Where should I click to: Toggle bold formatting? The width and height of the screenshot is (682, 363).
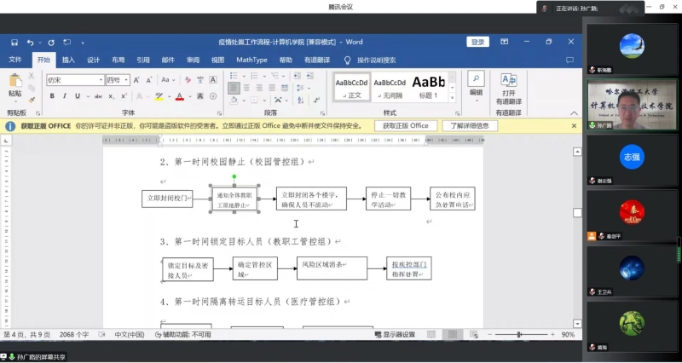52,96
